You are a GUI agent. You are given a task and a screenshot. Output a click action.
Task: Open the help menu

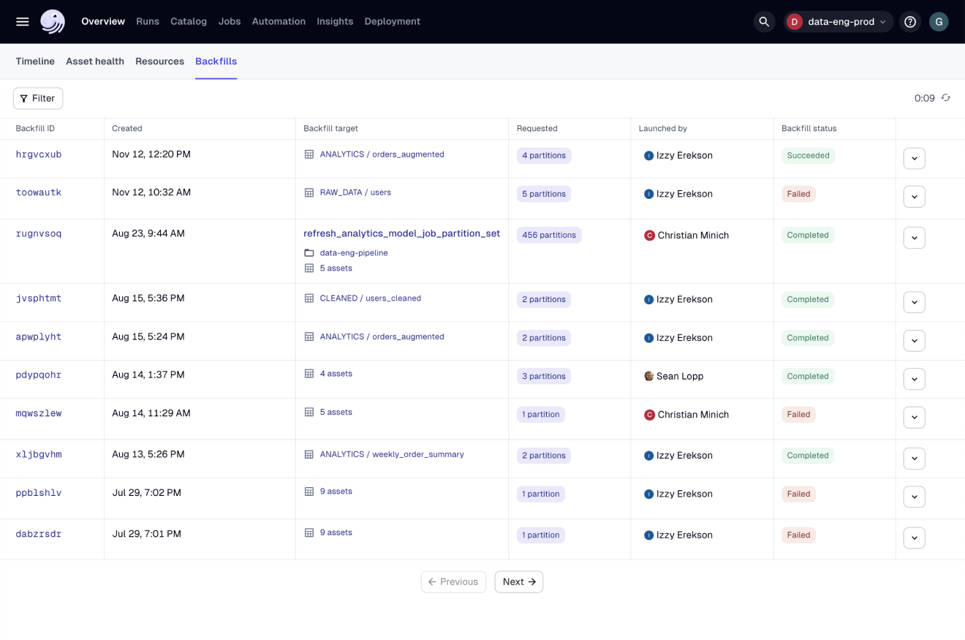[909, 21]
